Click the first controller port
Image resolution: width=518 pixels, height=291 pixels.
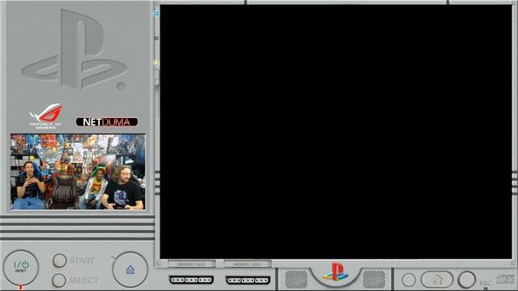tap(191, 280)
